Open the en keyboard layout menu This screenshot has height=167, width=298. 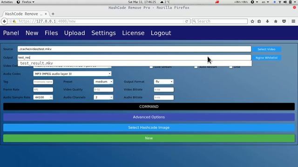pos(265,2)
